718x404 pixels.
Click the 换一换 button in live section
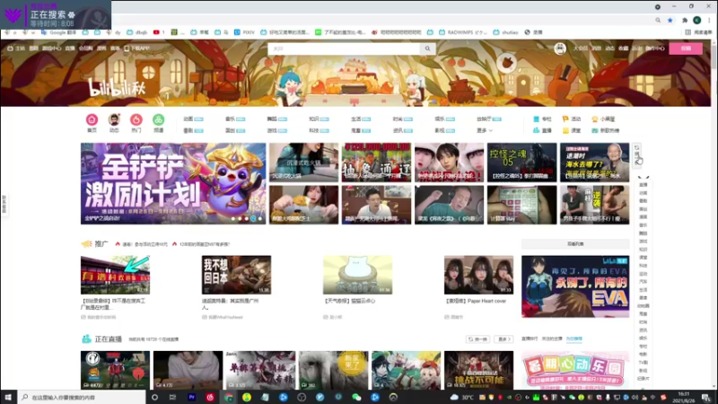click(x=477, y=339)
